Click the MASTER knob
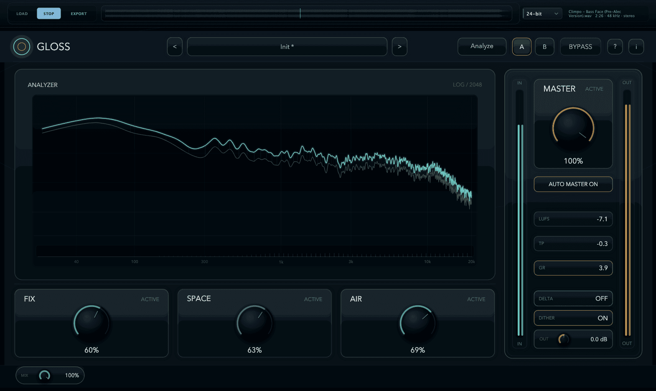The height and width of the screenshot is (391, 656). (573, 128)
